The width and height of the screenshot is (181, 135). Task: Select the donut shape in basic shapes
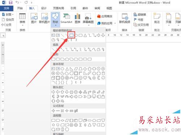pos(62,78)
